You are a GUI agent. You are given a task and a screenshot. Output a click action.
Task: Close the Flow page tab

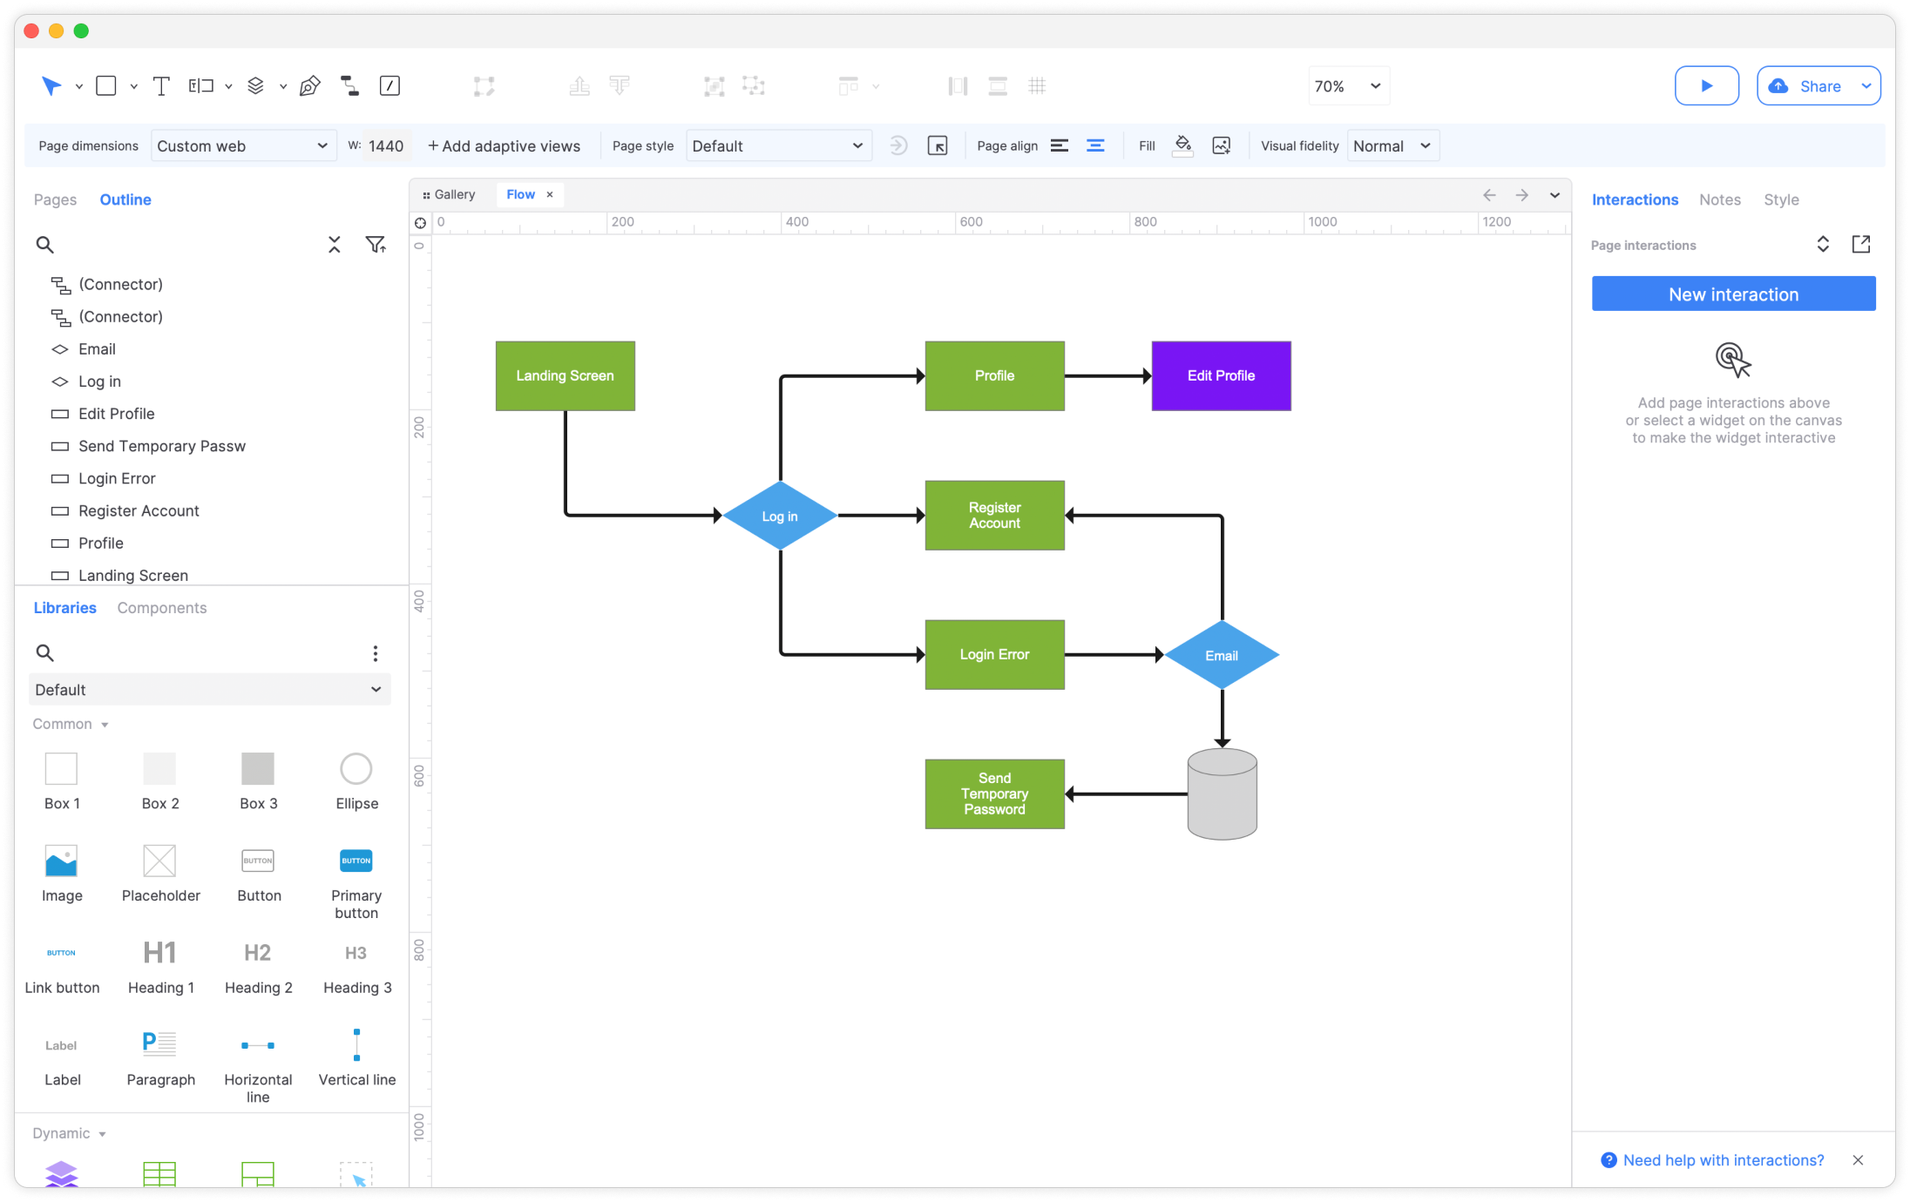pyautogui.click(x=550, y=194)
